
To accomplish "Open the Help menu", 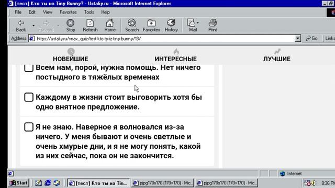I will pyautogui.click(x=105, y=12).
